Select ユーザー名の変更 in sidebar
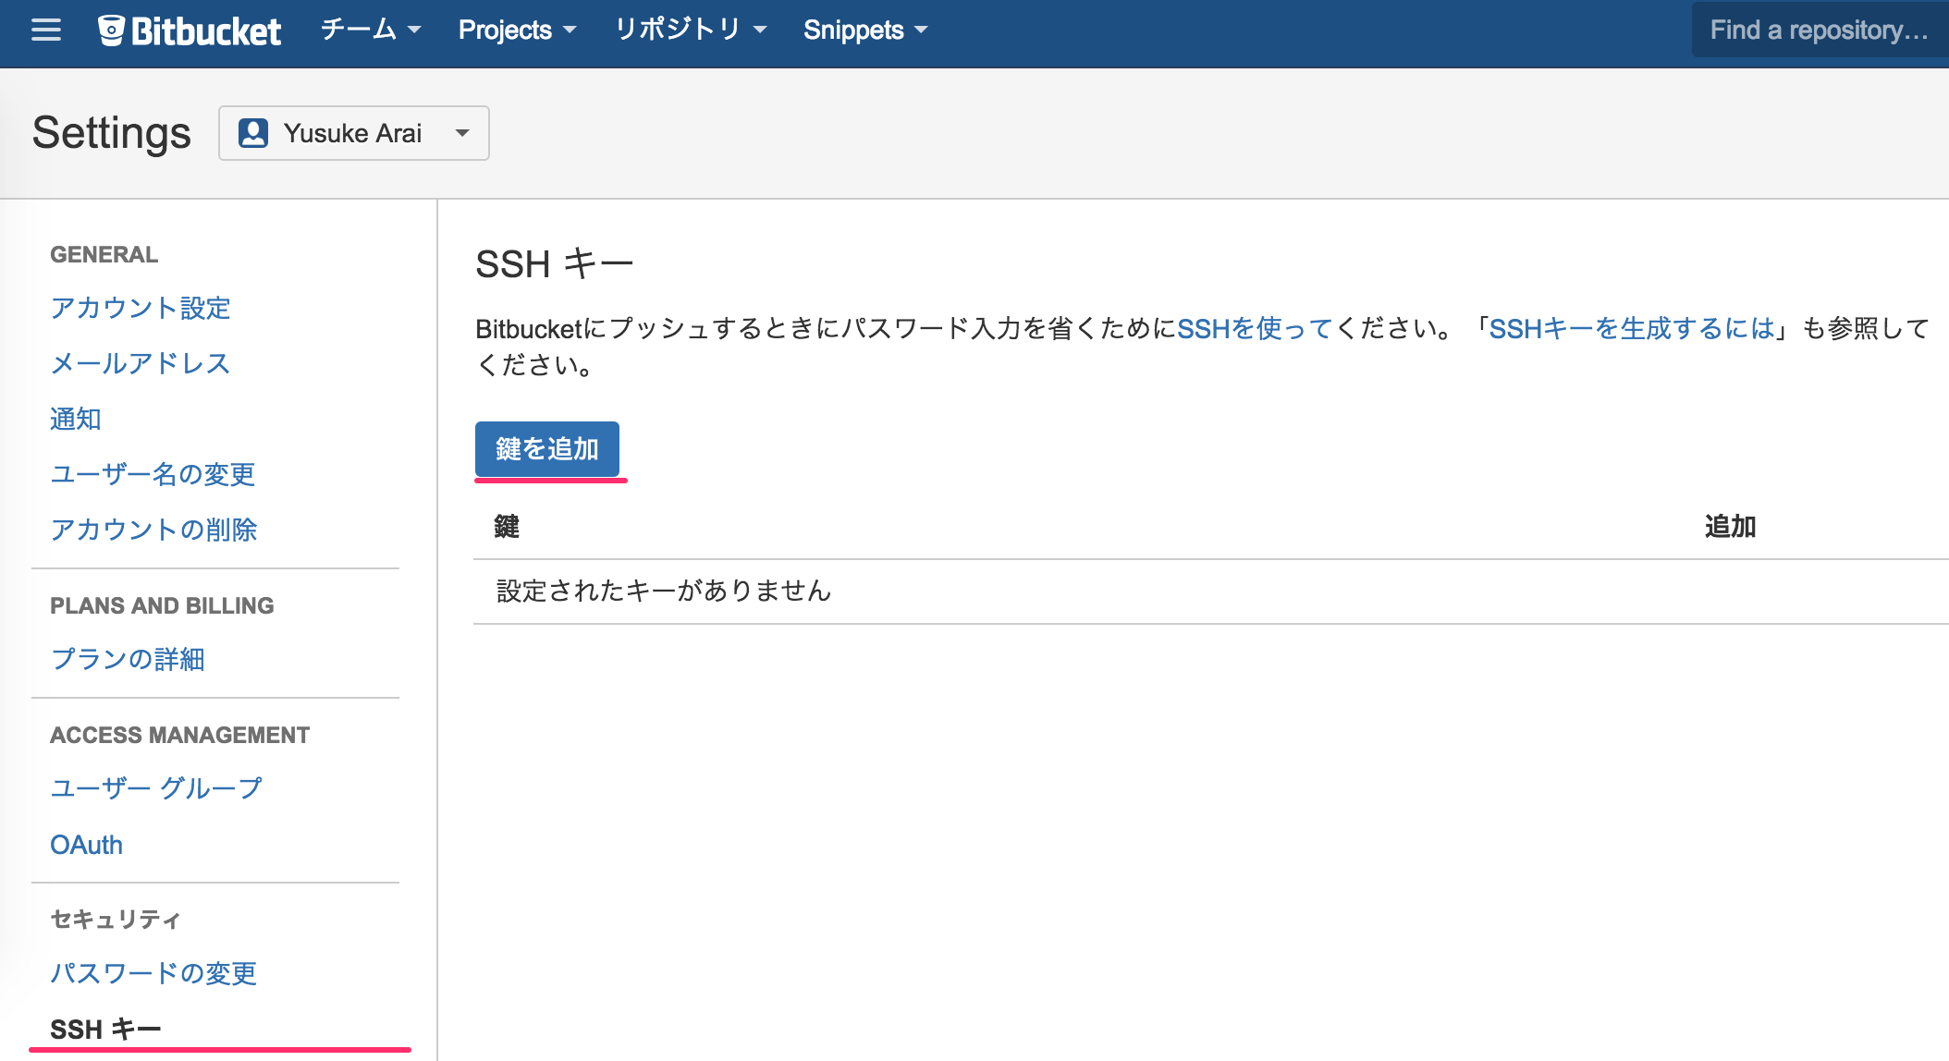1949x1061 pixels. (153, 474)
